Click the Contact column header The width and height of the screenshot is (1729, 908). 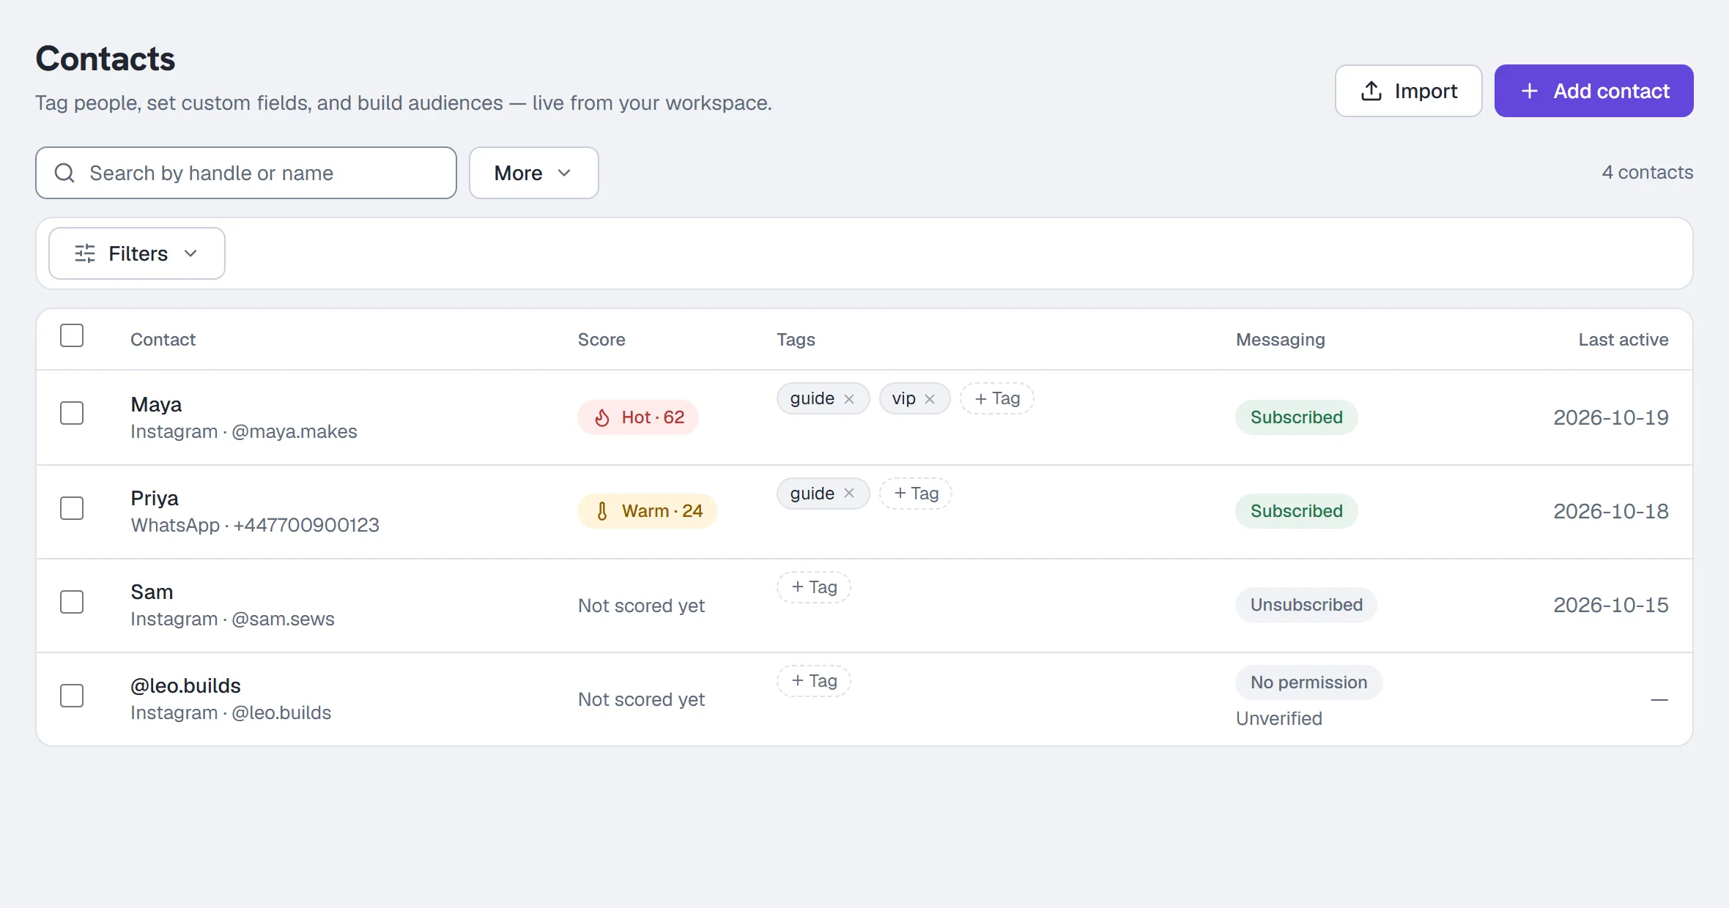163,340
